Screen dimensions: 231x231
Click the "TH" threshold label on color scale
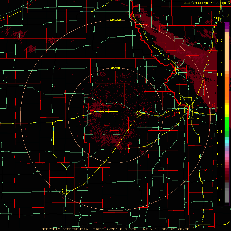point(220,200)
